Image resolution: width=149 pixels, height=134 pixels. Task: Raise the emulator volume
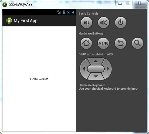[104, 22]
